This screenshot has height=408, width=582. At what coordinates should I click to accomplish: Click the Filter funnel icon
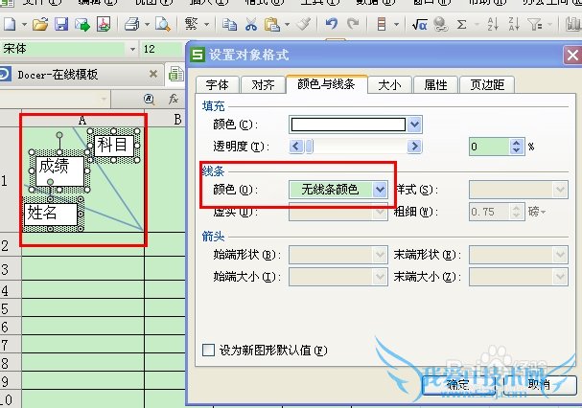(535, 25)
